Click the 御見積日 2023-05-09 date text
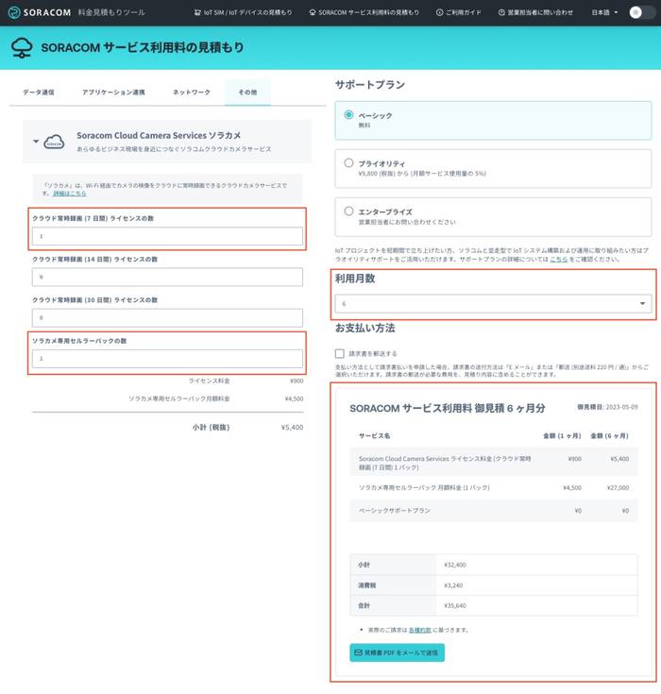Image resolution: width=661 pixels, height=694 pixels. (x=607, y=407)
